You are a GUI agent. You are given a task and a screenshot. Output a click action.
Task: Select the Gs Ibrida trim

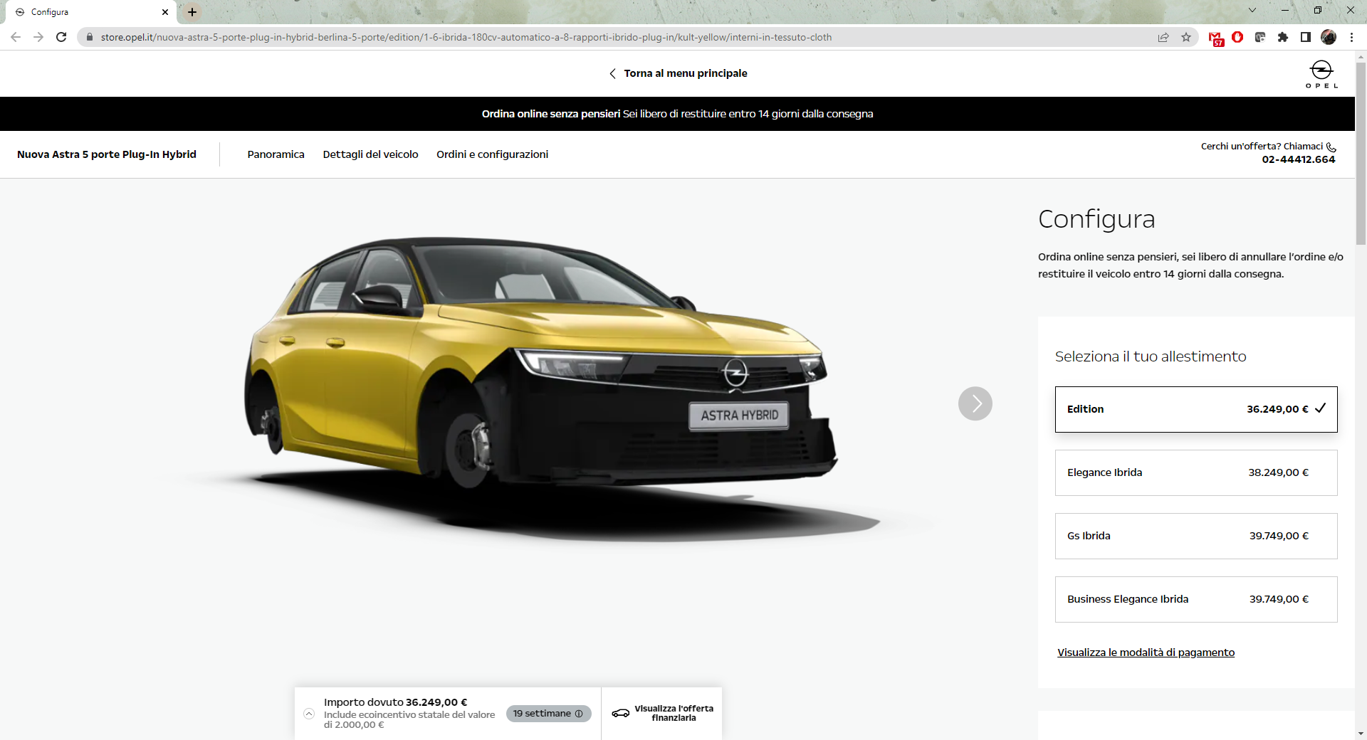tap(1196, 536)
